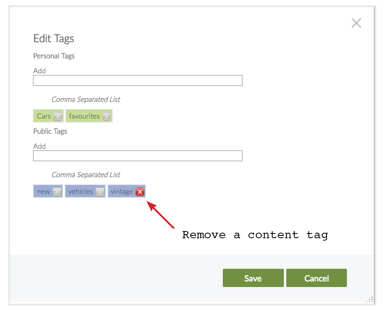
Task: Click the Edit Tags heading
Action: coord(54,38)
